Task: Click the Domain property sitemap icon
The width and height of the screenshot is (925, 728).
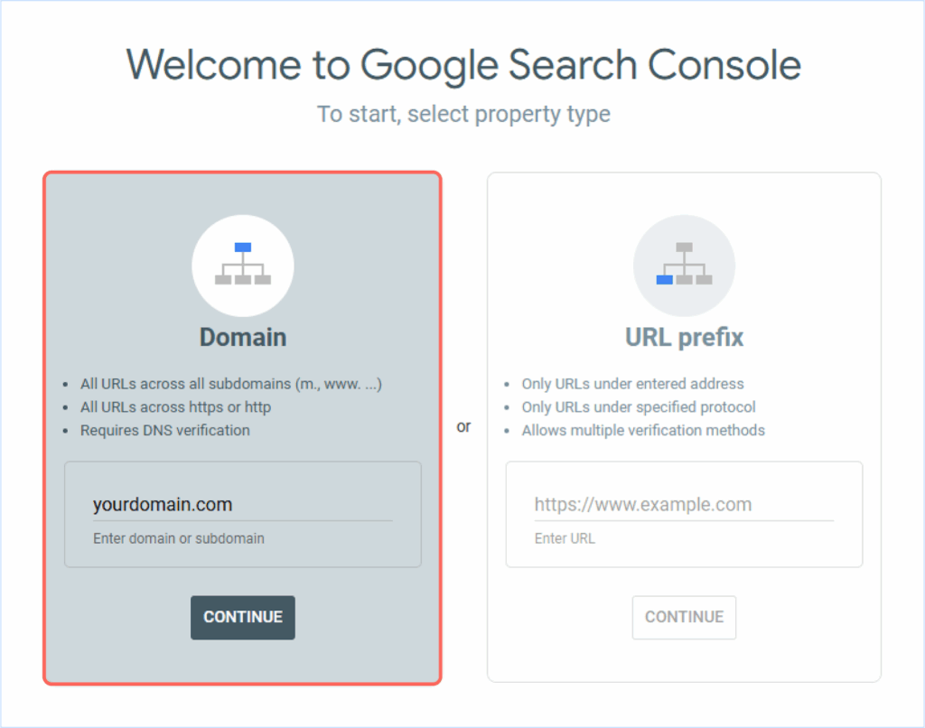Action: 243,266
